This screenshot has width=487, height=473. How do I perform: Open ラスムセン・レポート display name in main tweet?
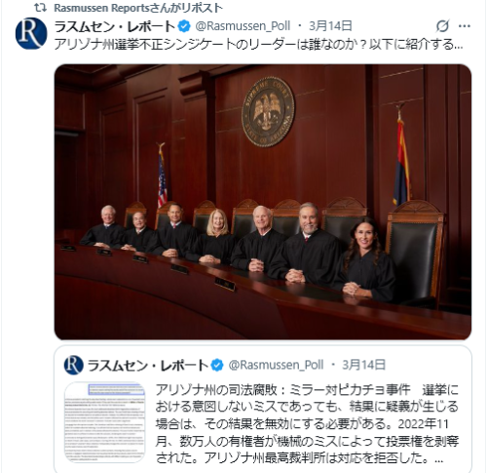tap(115, 26)
